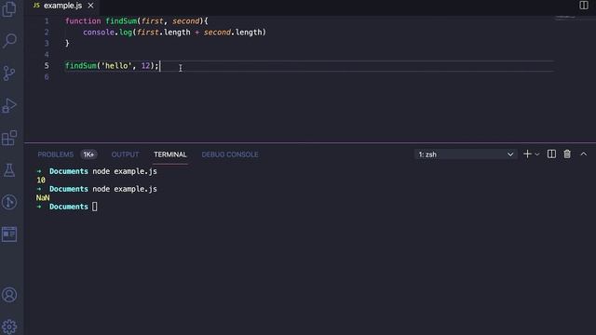
Task: Open the project preview panel icon
Action: point(9,234)
